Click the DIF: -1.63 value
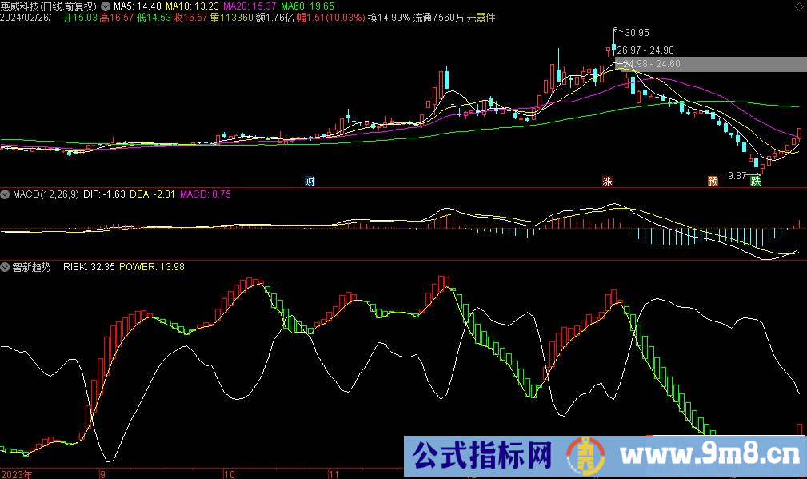The image size is (807, 479). [104, 194]
